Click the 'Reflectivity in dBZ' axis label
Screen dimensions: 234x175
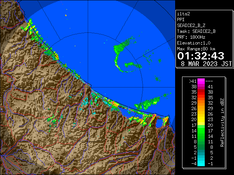point(222,122)
